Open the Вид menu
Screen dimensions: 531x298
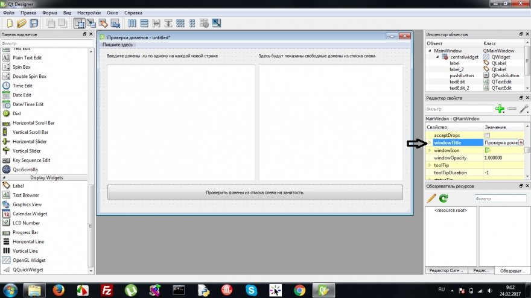67,13
